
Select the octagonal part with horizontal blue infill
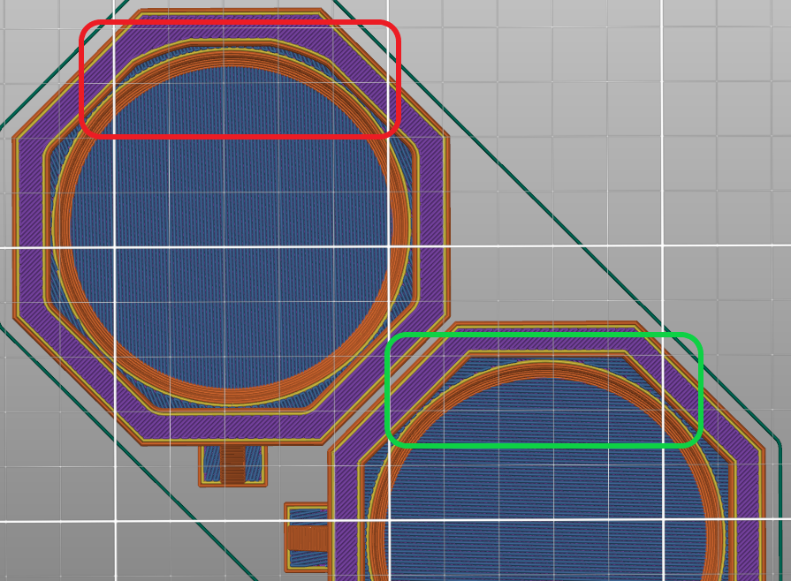point(547,451)
